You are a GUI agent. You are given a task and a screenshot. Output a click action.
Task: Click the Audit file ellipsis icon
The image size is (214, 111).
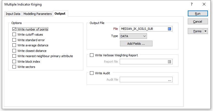pos(170,80)
